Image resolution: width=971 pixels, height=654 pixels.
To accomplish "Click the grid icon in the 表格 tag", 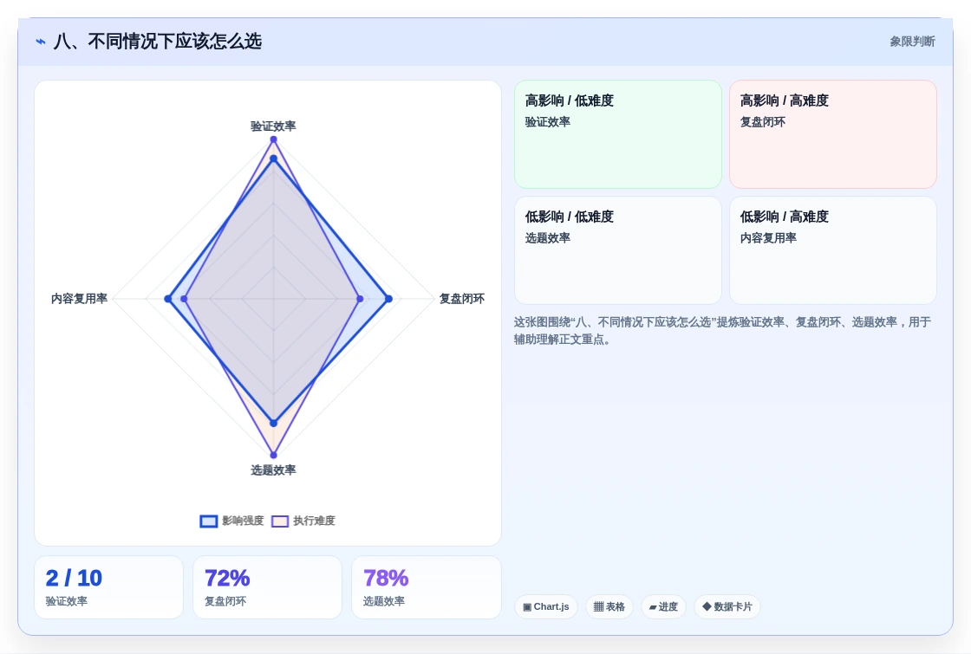I will click(x=598, y=607).
